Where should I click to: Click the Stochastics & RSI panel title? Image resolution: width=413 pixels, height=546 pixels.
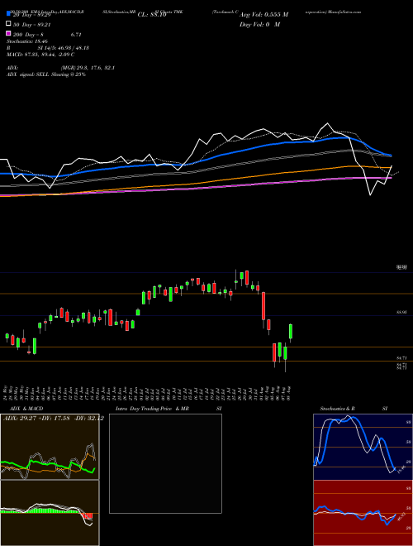[x=354, y=409]
